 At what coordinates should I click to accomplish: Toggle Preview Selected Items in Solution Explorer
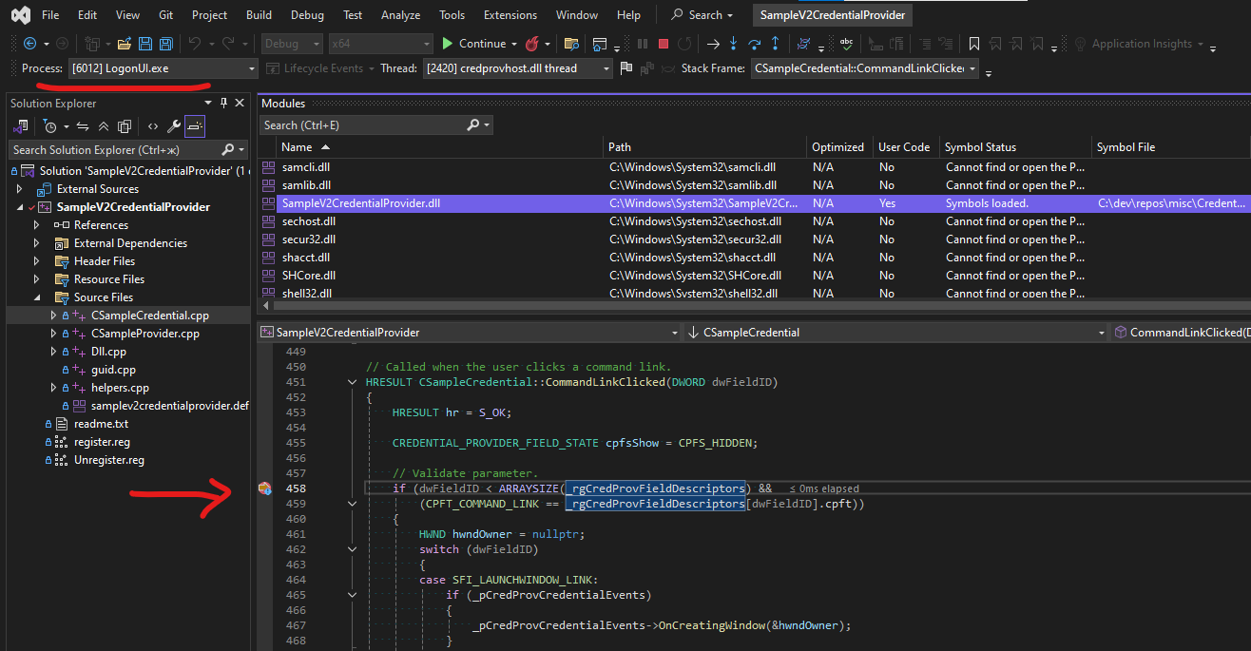[194, 126]
